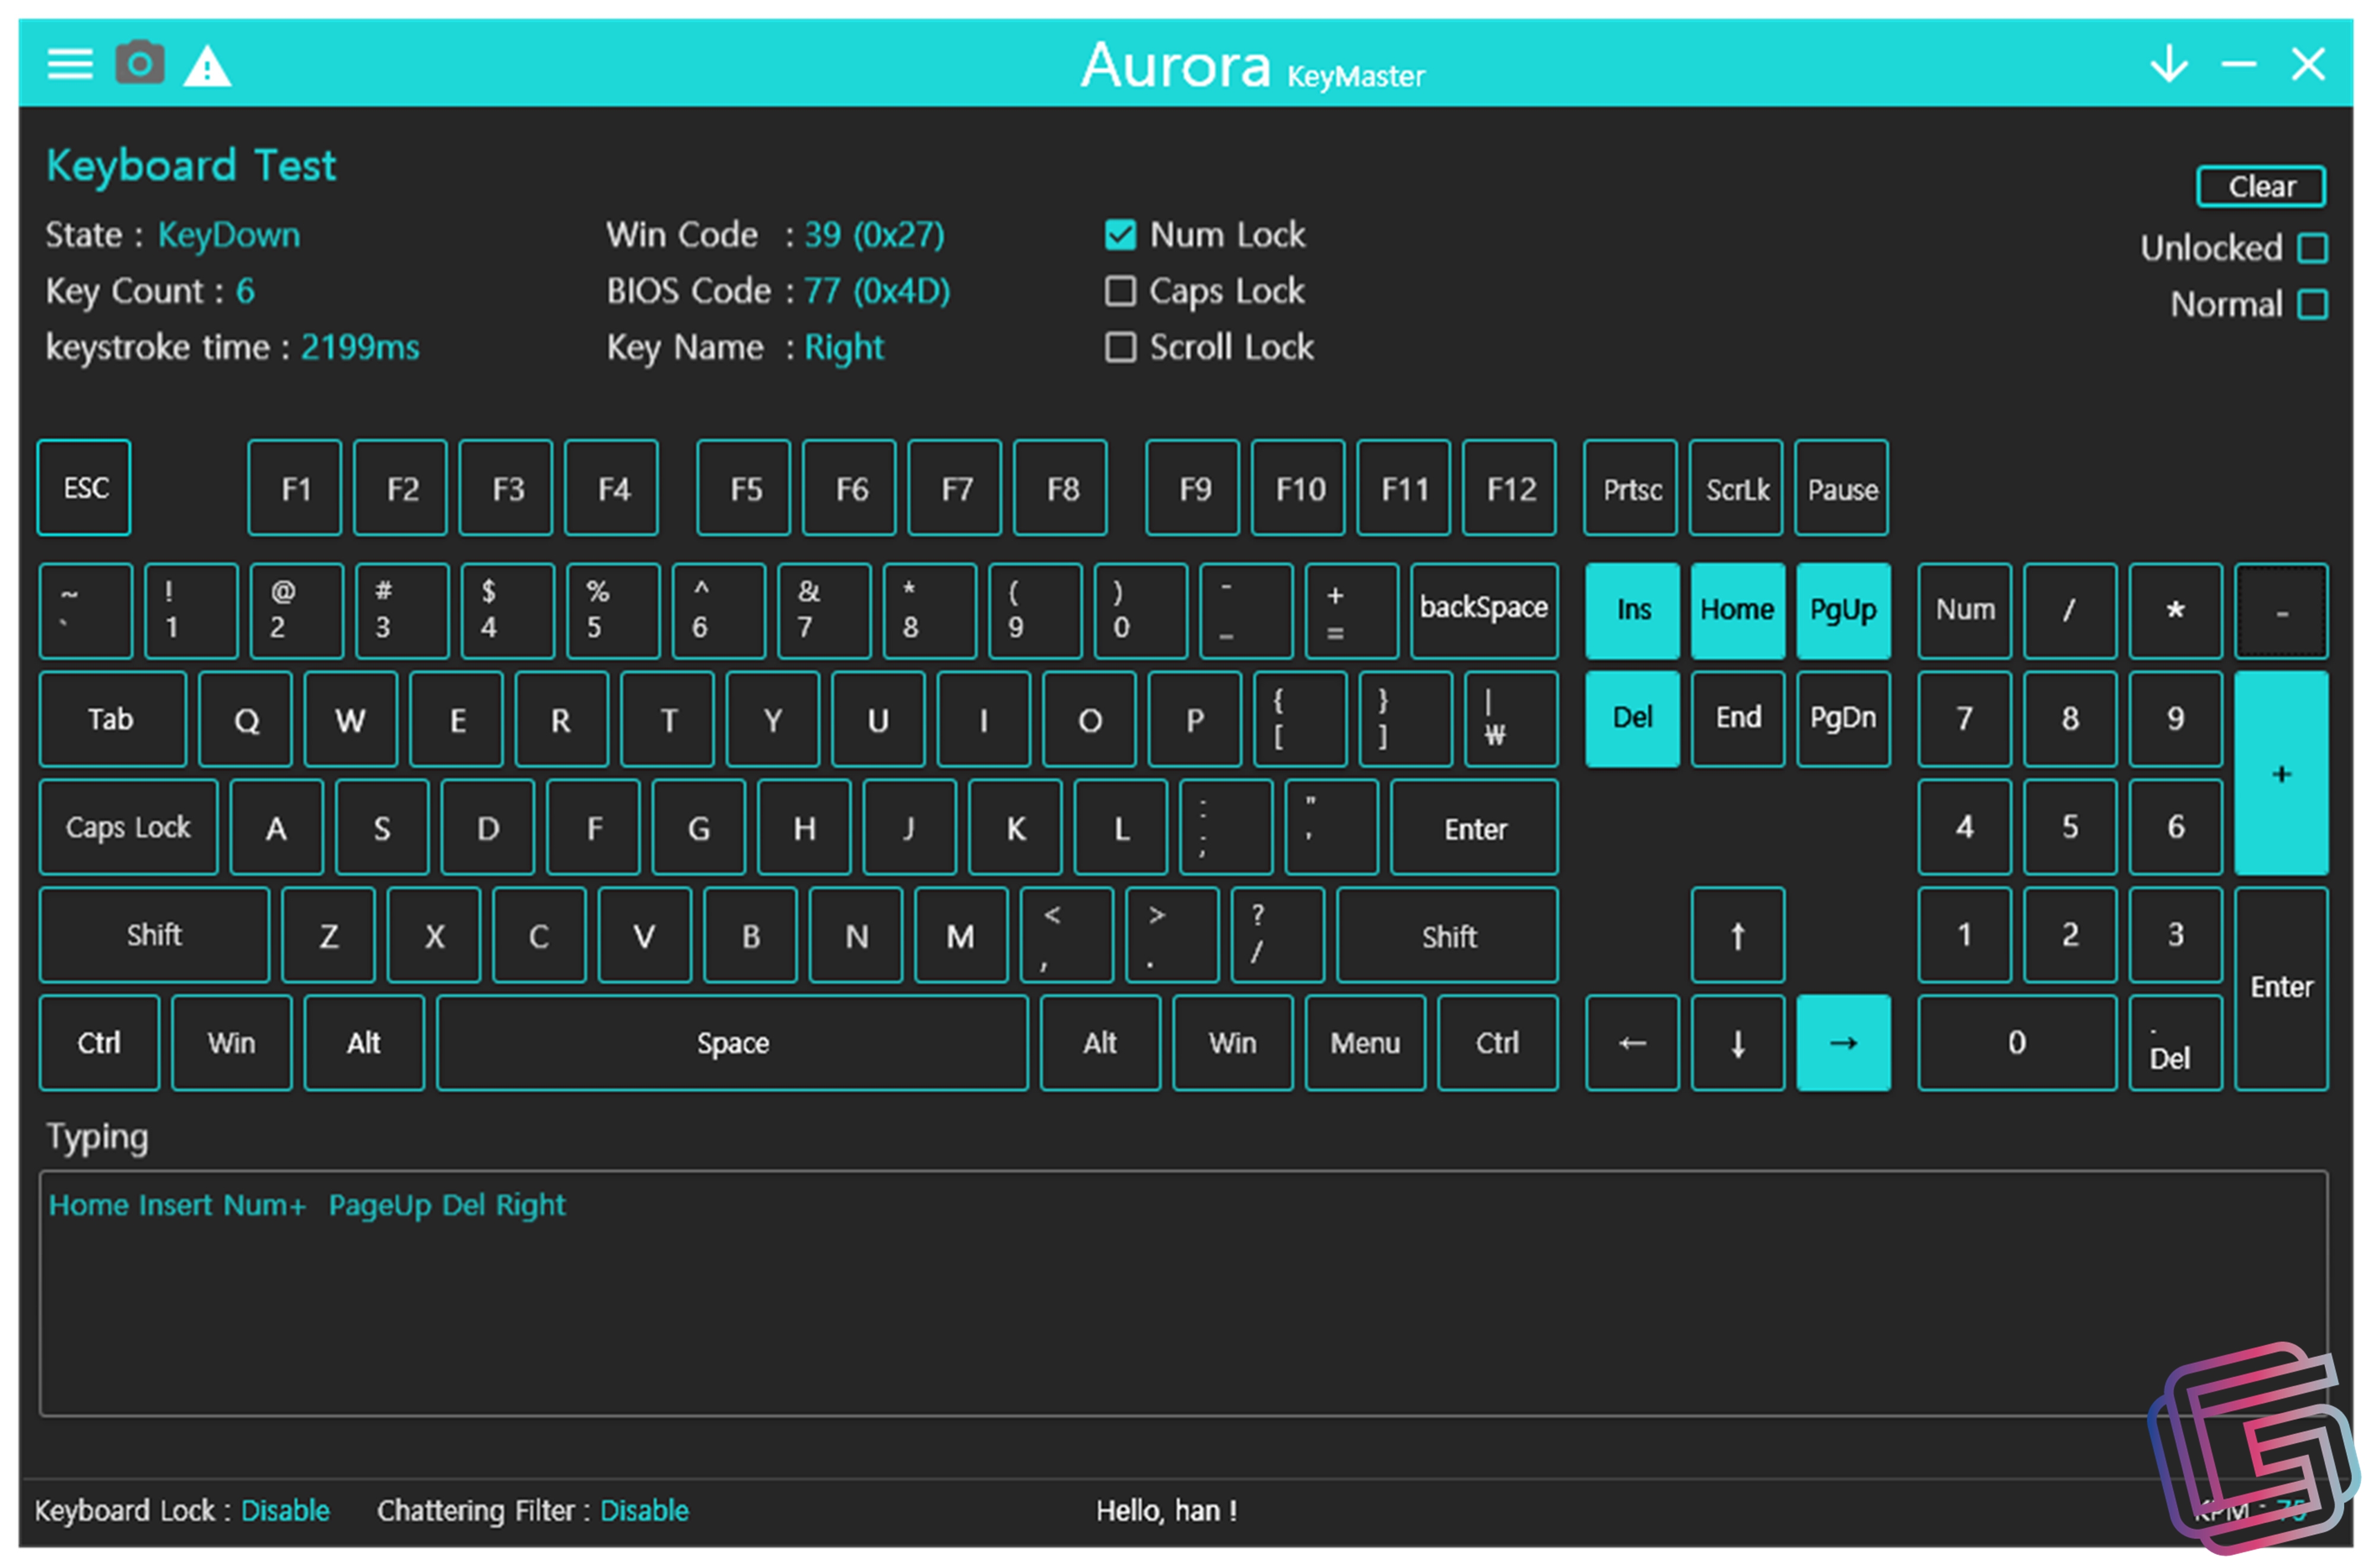Click the right Alt key
This screenshot has height=1568, width=2374.
[1101, 1043]
